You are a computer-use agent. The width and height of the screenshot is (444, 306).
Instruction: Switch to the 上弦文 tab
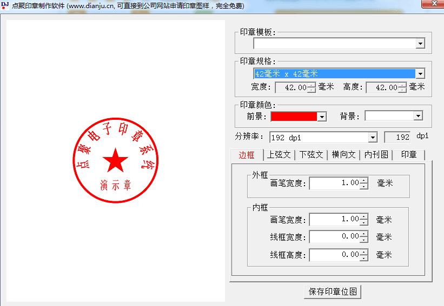click(279, 155)
